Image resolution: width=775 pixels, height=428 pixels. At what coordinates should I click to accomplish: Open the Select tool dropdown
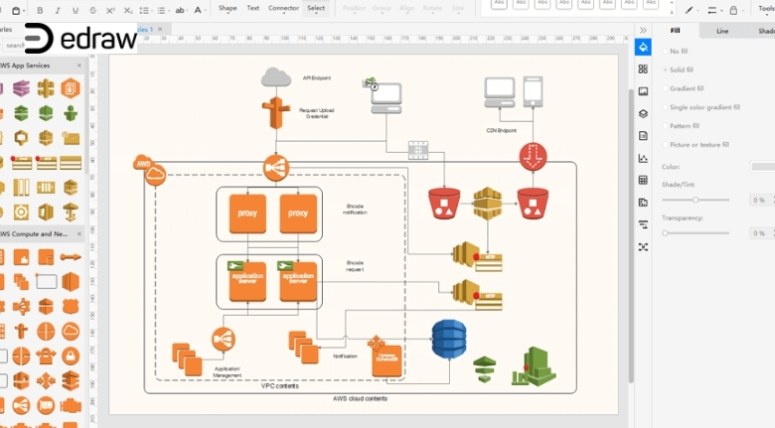[316, 8]
